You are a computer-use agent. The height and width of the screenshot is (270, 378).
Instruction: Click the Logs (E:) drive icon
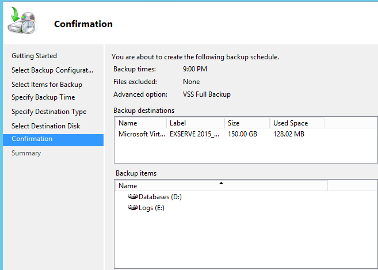(133, 208)
